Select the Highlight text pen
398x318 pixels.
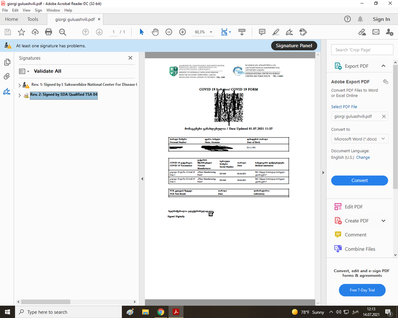(x=276, y=32)
